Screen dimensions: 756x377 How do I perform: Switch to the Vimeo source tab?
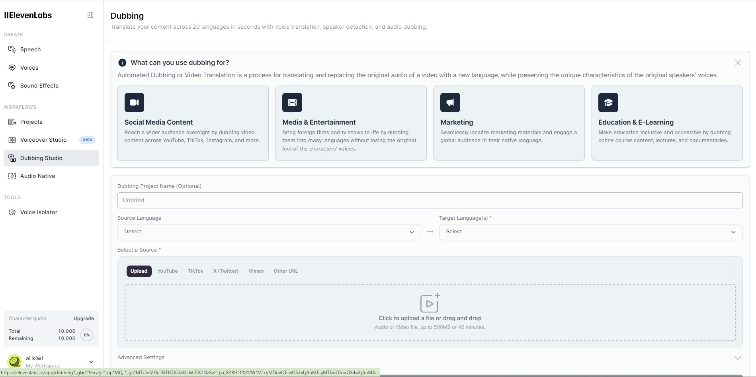click(x=256, y=271)
